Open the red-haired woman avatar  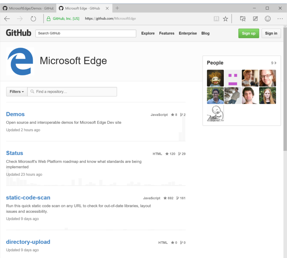click(x=267, y=95)
